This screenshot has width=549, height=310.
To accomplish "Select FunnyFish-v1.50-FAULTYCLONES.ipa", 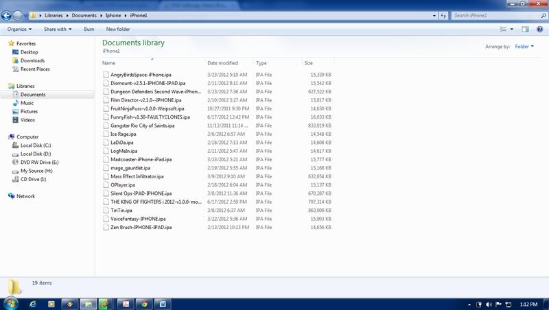I will point(150,117).
